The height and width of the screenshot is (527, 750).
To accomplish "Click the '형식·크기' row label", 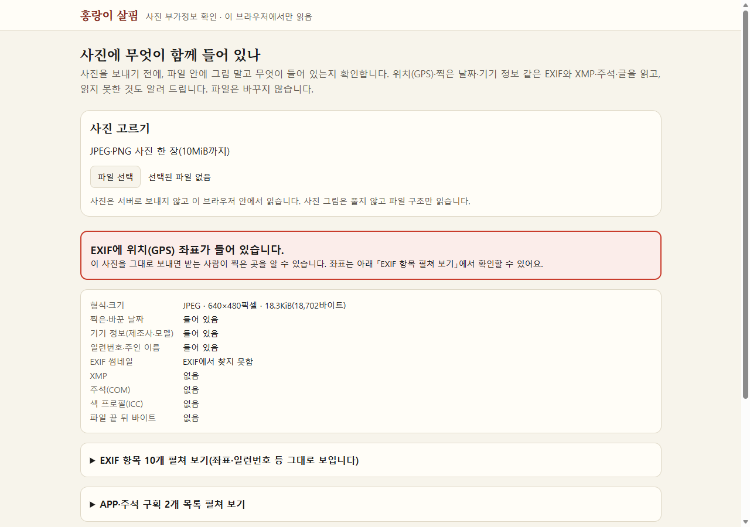I will point(107,306).
